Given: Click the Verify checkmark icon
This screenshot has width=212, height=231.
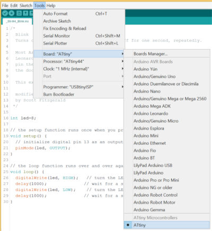Looking at the screenshot, I should [5, 13].
